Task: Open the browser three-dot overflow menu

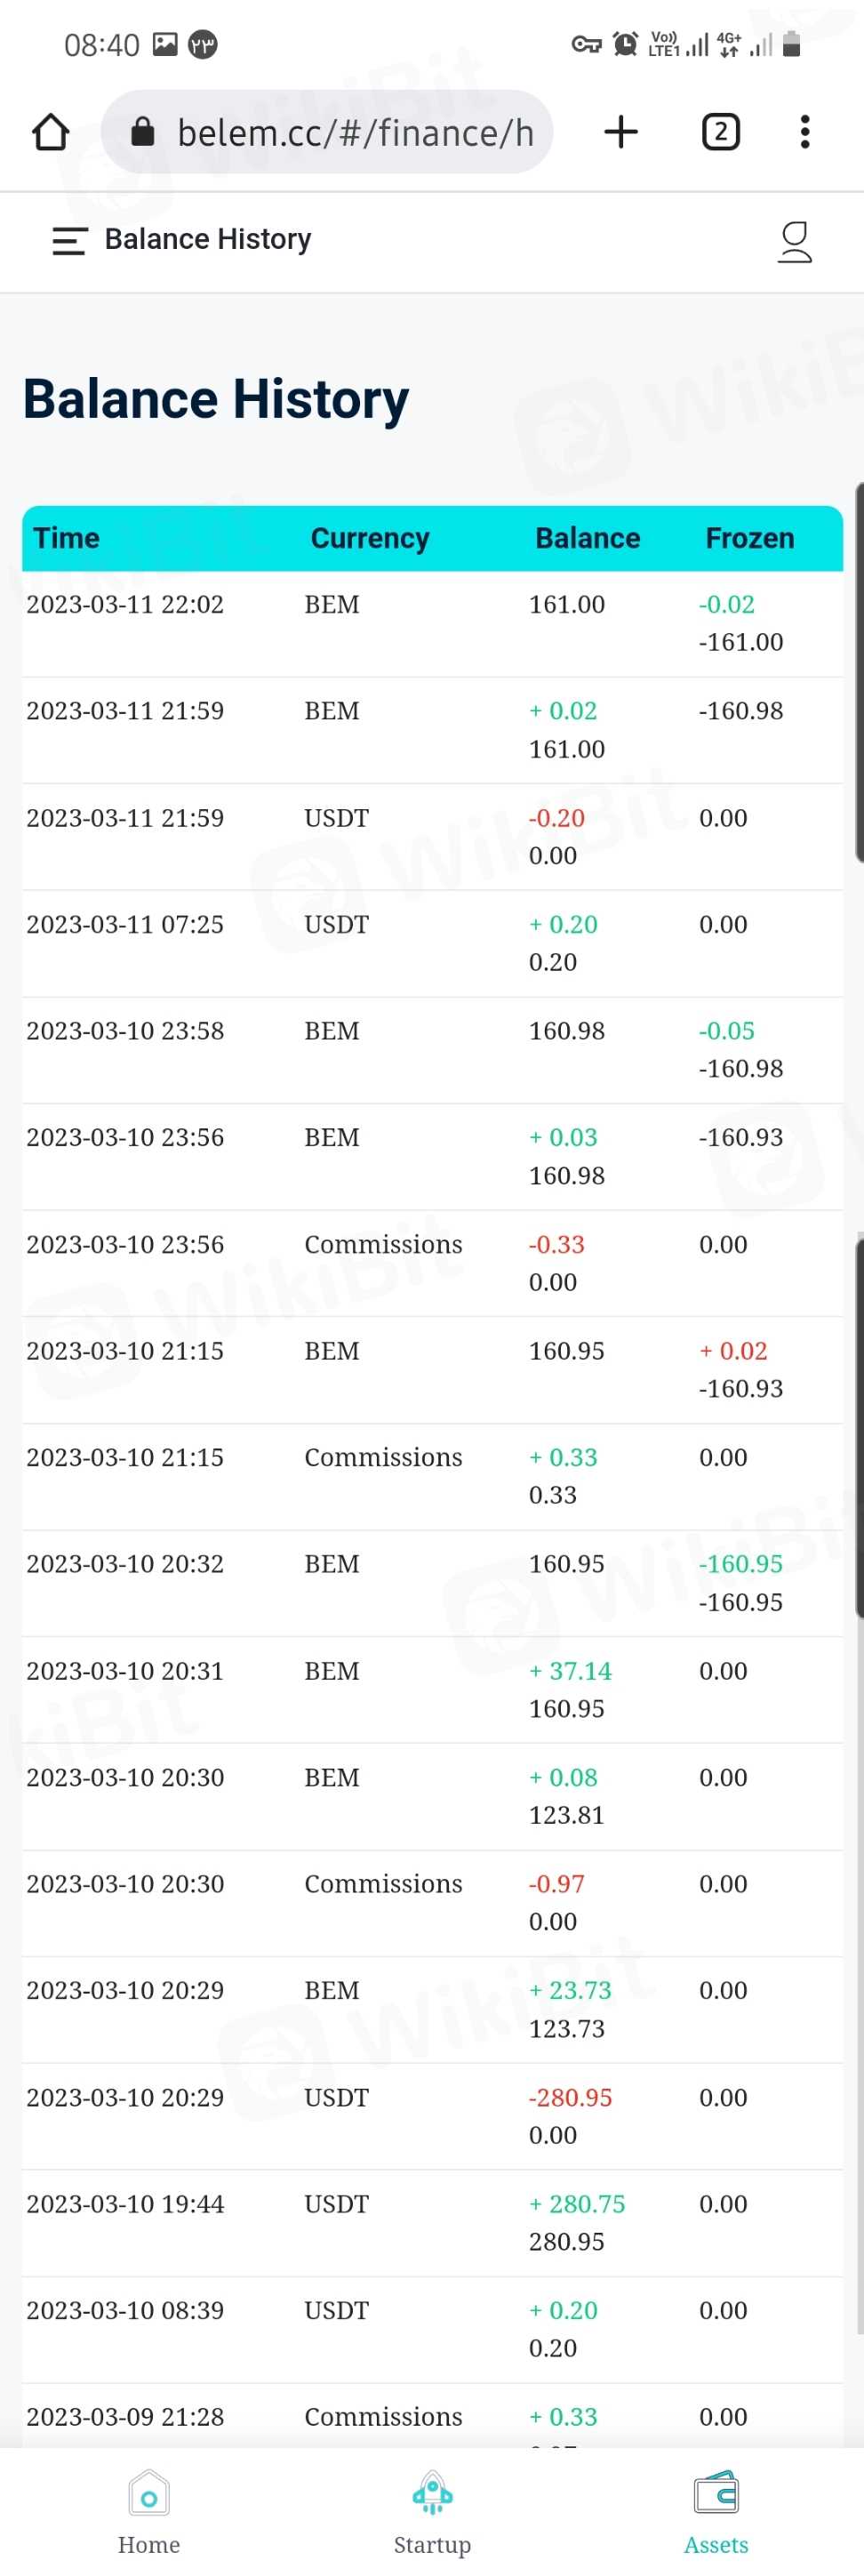Action: tap(805, 132)
